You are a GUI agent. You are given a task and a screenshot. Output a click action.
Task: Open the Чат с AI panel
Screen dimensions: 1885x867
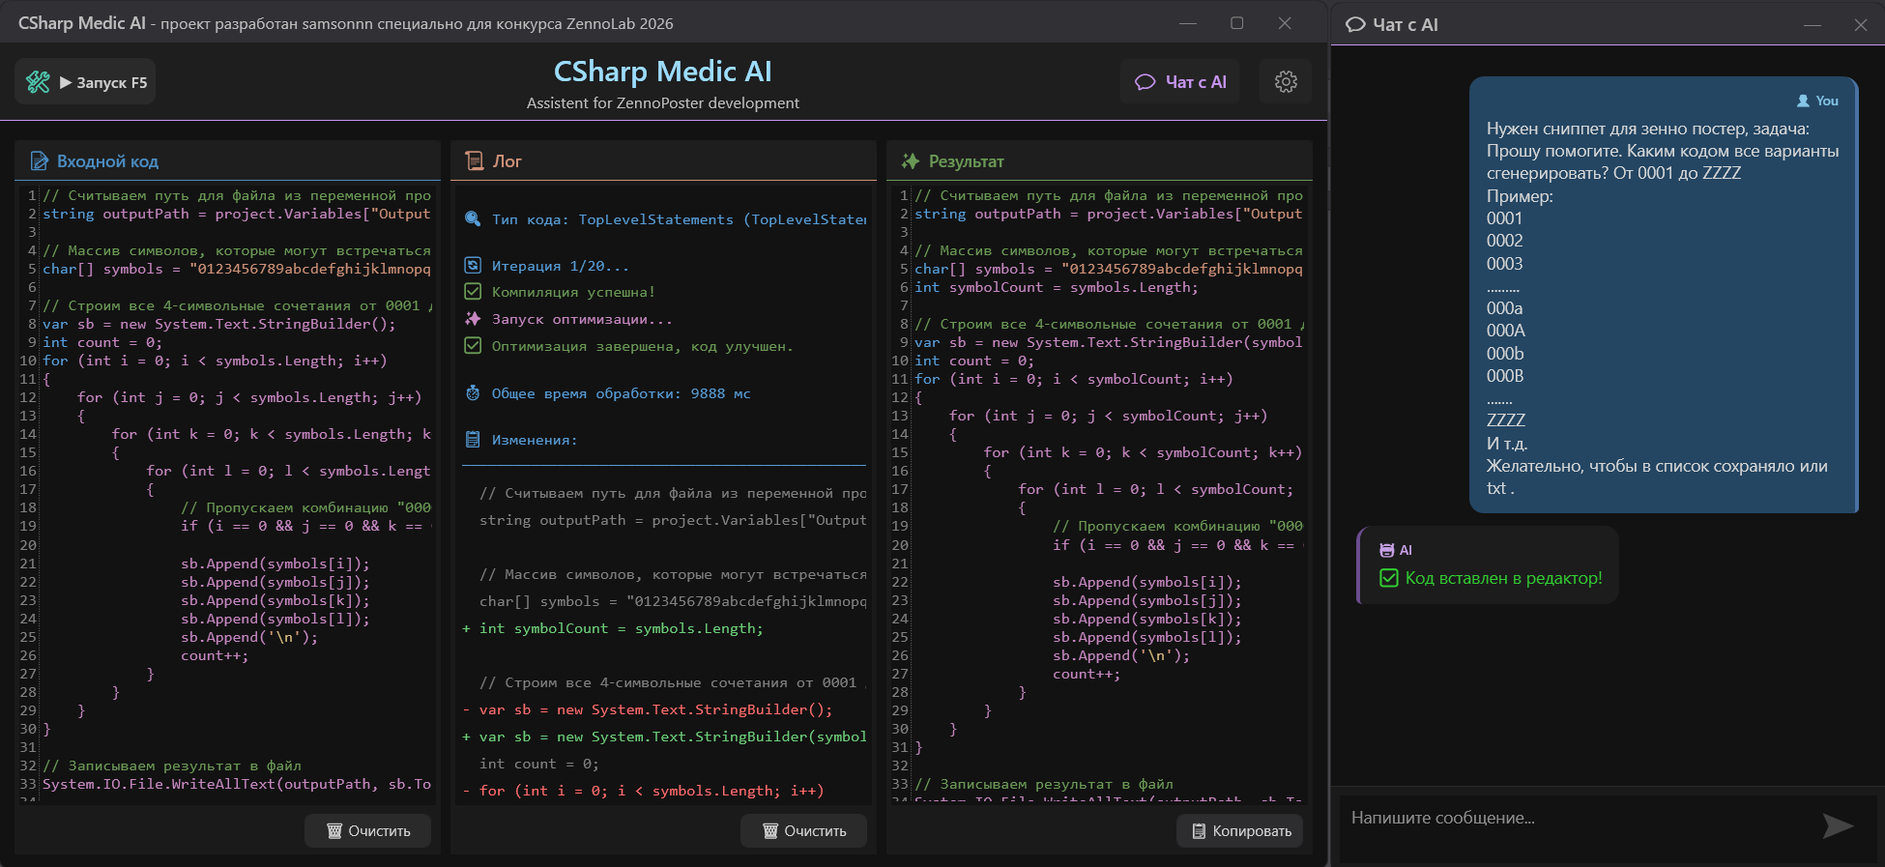1180,82
